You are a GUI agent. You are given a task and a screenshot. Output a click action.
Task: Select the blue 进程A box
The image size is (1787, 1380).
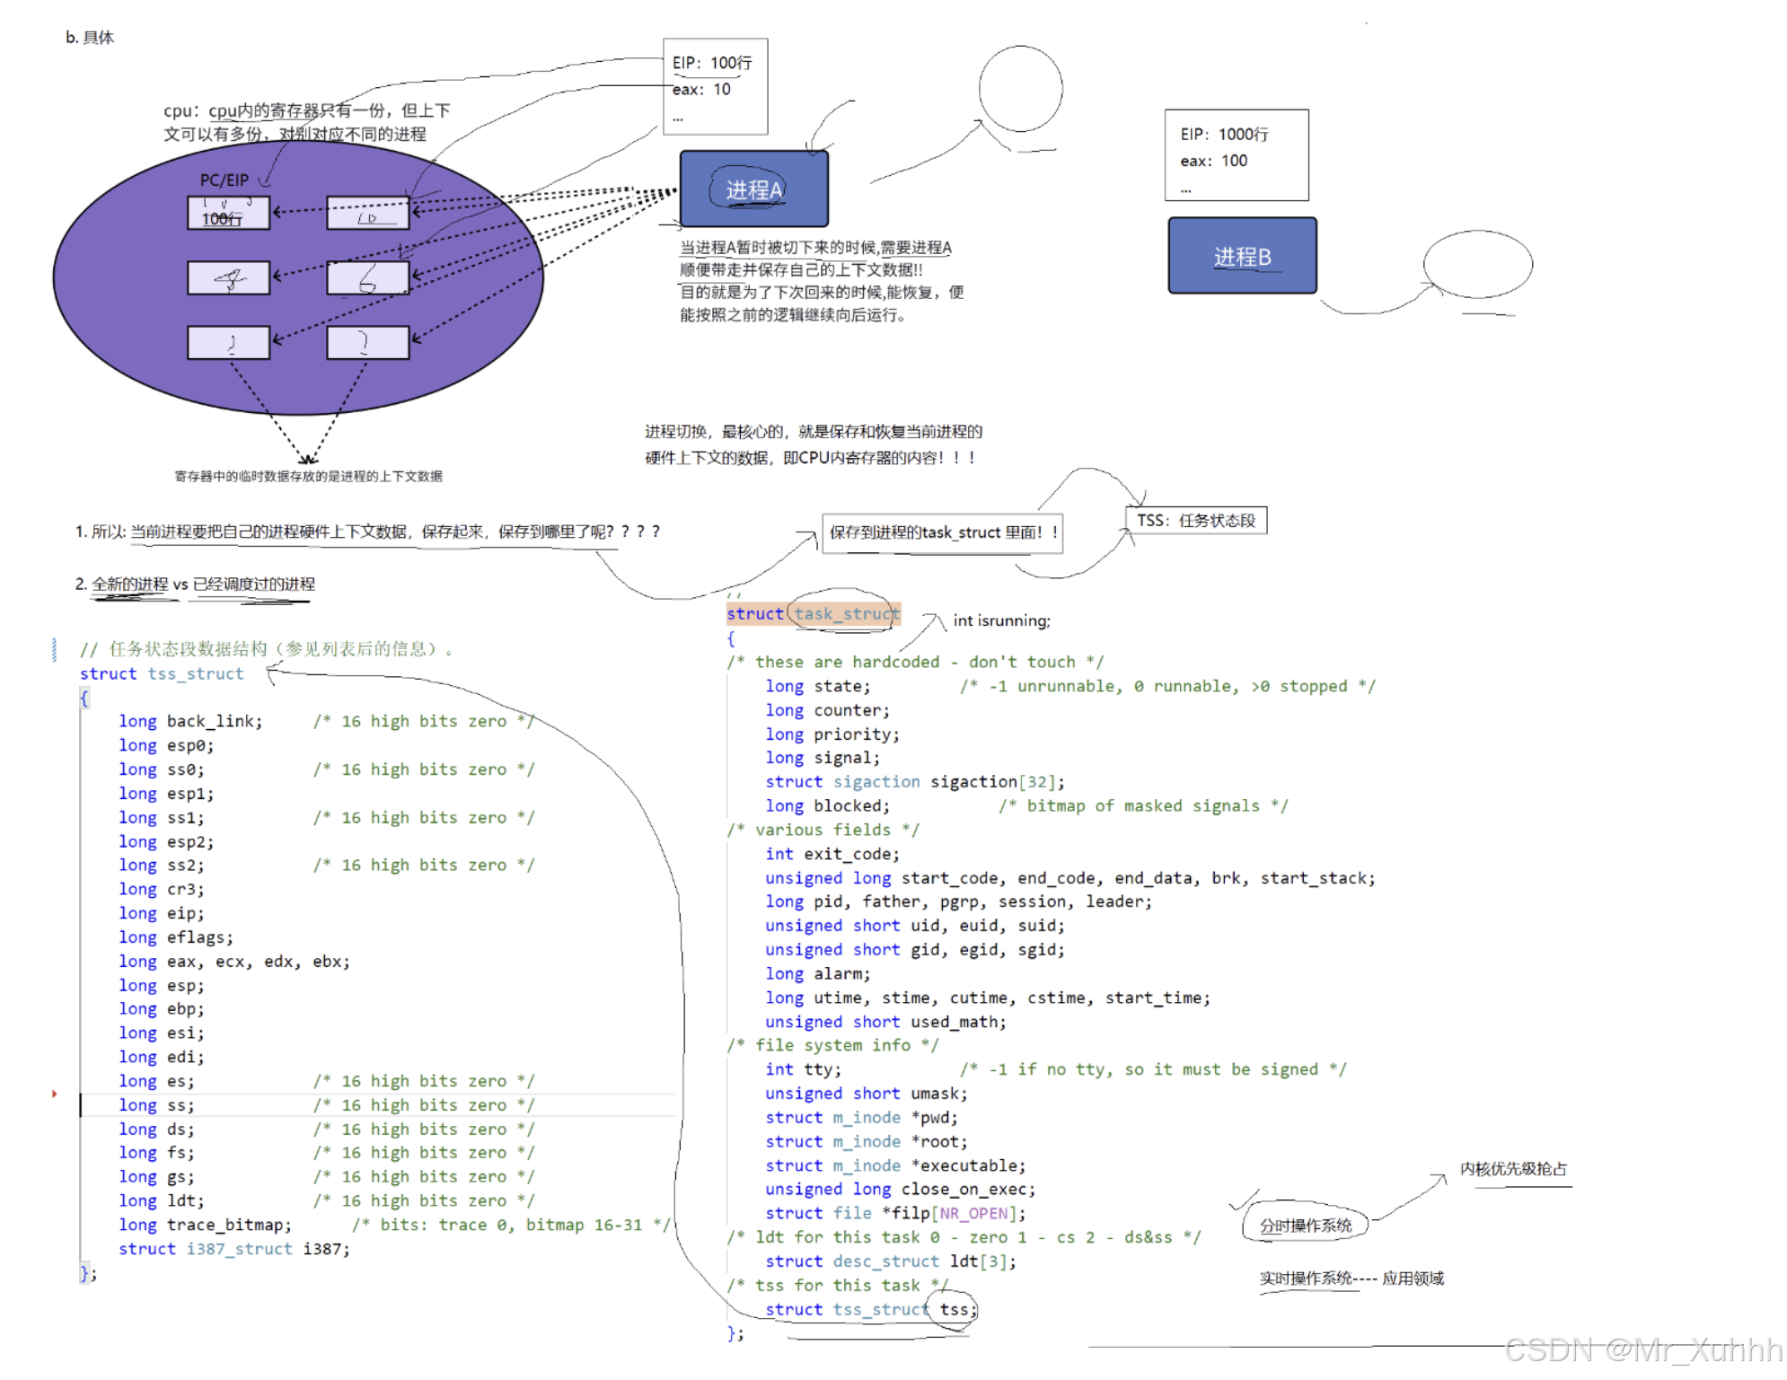(753, 189)
